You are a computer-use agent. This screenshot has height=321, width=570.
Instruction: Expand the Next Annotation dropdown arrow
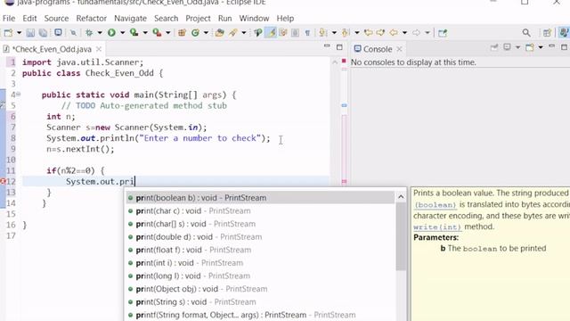[334, 33]
